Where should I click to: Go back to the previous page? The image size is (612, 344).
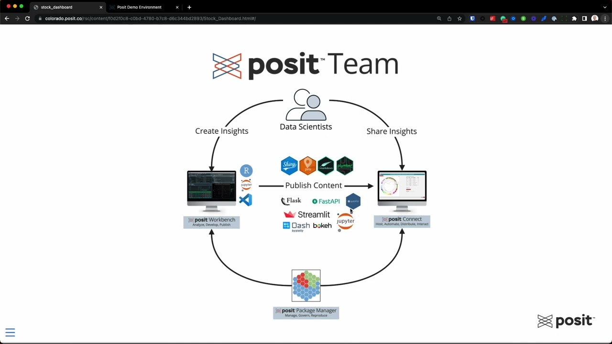7,19
